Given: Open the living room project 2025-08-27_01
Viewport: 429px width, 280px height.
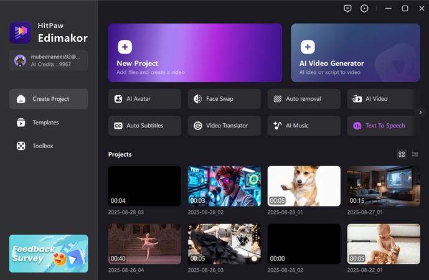Looking at the screenshot, I should pyautogui.click(x=384, y=186).
